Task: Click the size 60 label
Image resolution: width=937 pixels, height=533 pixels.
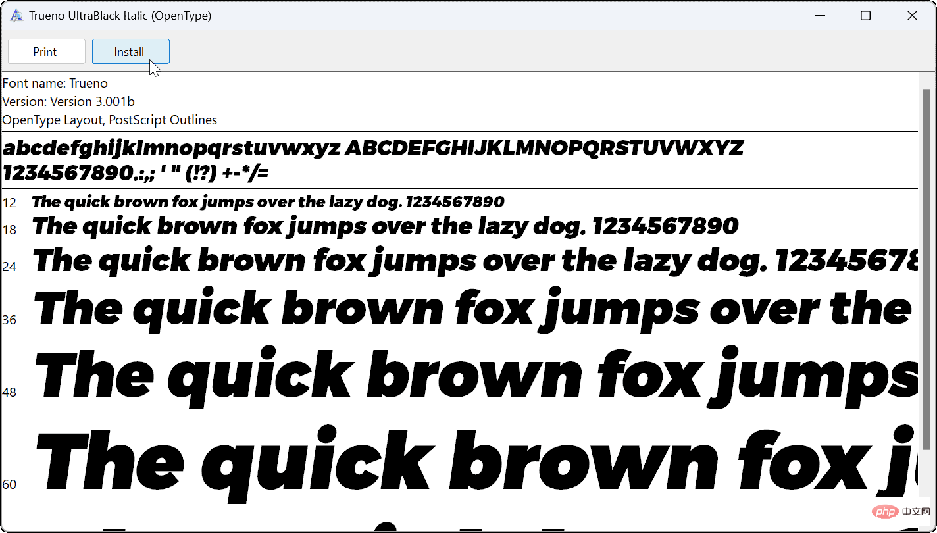Action: click(x=9, y=484)
